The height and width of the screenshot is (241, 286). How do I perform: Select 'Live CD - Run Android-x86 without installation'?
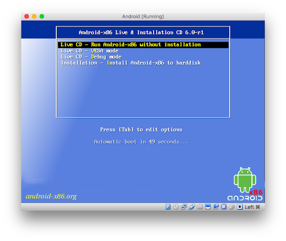(143, 45)
